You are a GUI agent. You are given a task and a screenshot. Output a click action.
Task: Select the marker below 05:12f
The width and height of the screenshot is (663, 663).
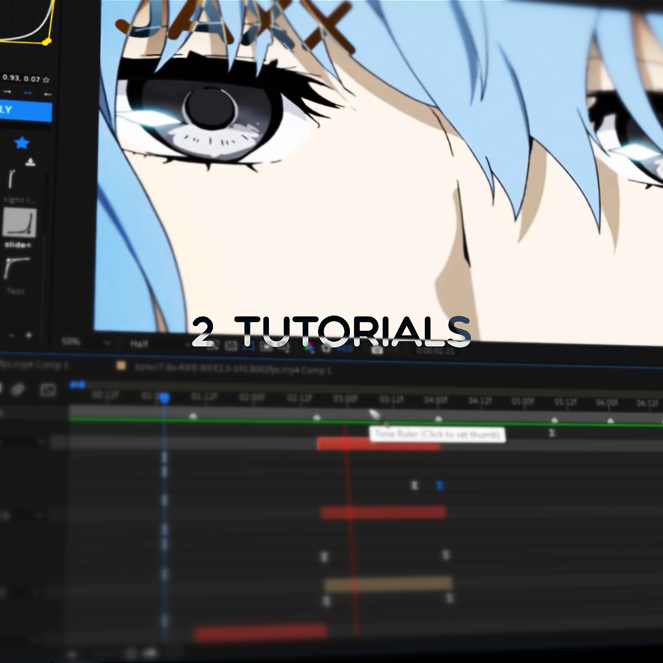pos(554,421)
